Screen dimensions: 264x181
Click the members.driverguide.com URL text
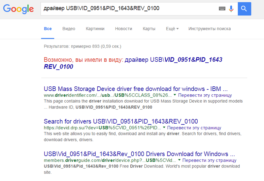pos(110,160)
